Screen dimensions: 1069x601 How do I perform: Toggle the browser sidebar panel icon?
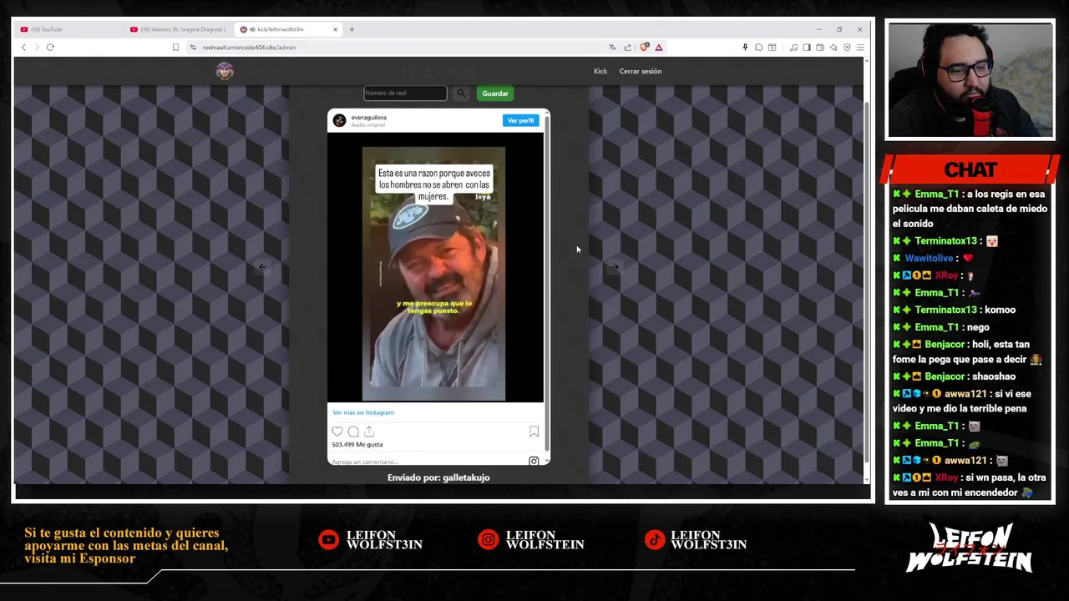point(807,48)
